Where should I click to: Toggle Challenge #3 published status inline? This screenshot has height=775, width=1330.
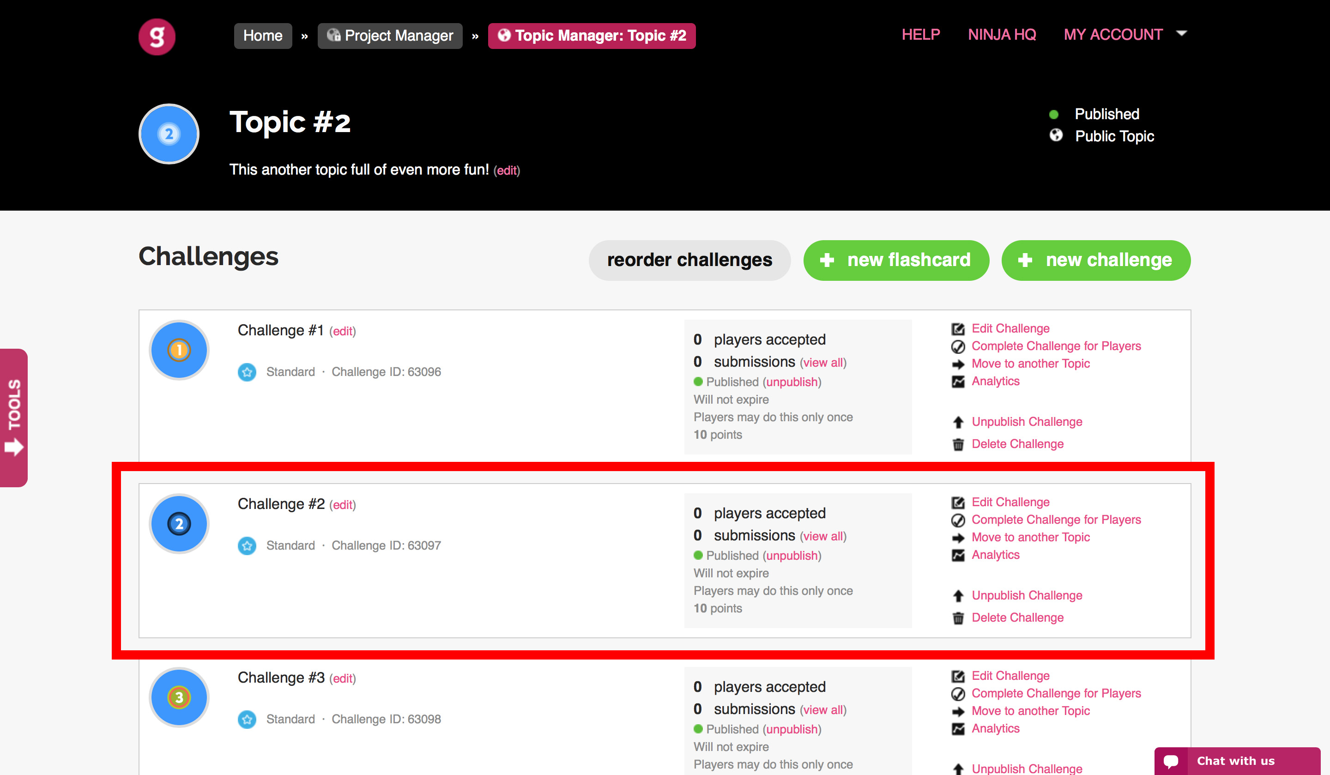click(x=792, y=729)
